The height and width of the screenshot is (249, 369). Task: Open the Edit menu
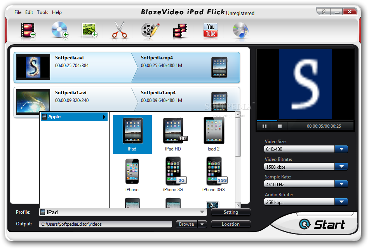click(x=29, y=12)
